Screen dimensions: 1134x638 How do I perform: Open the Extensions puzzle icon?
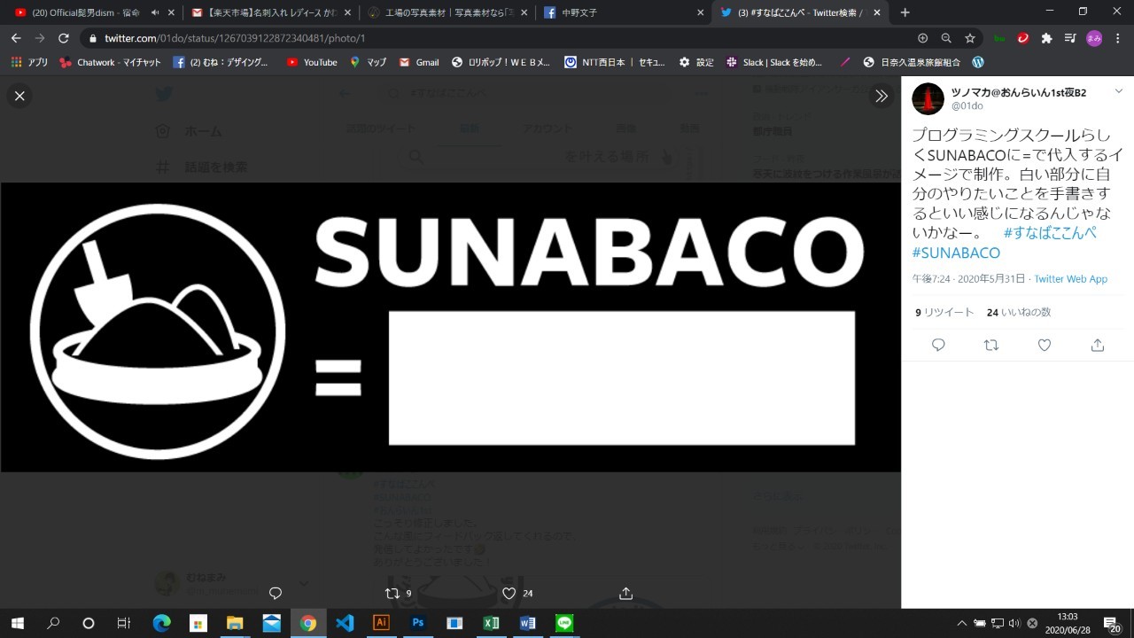tap(1047, 38)
